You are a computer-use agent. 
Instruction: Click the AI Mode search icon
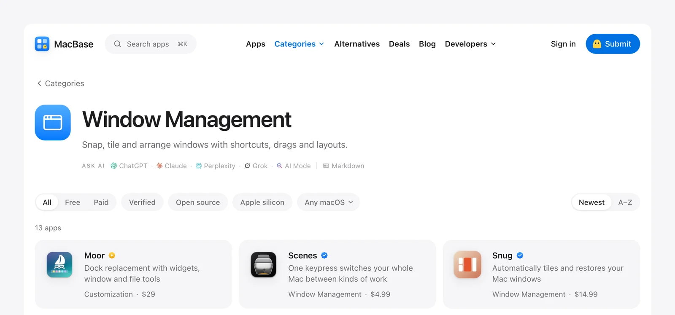(279, 166)
